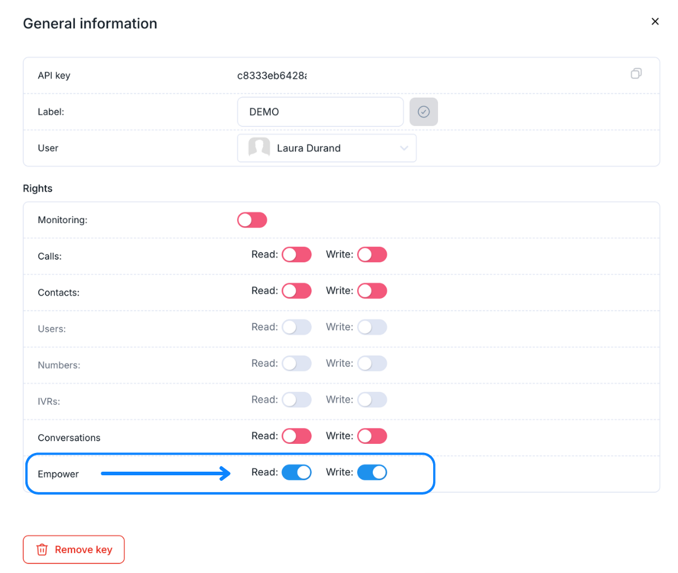Disable Empower Write permission
This screenshot has width=678, height=573.
[x=372, y=472]
